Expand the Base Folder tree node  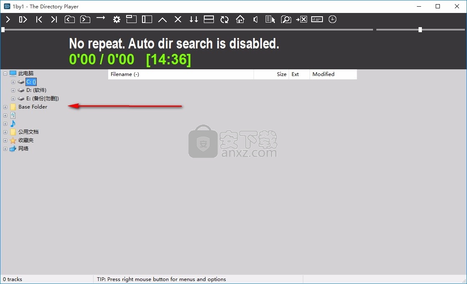(x=5, y=107)
